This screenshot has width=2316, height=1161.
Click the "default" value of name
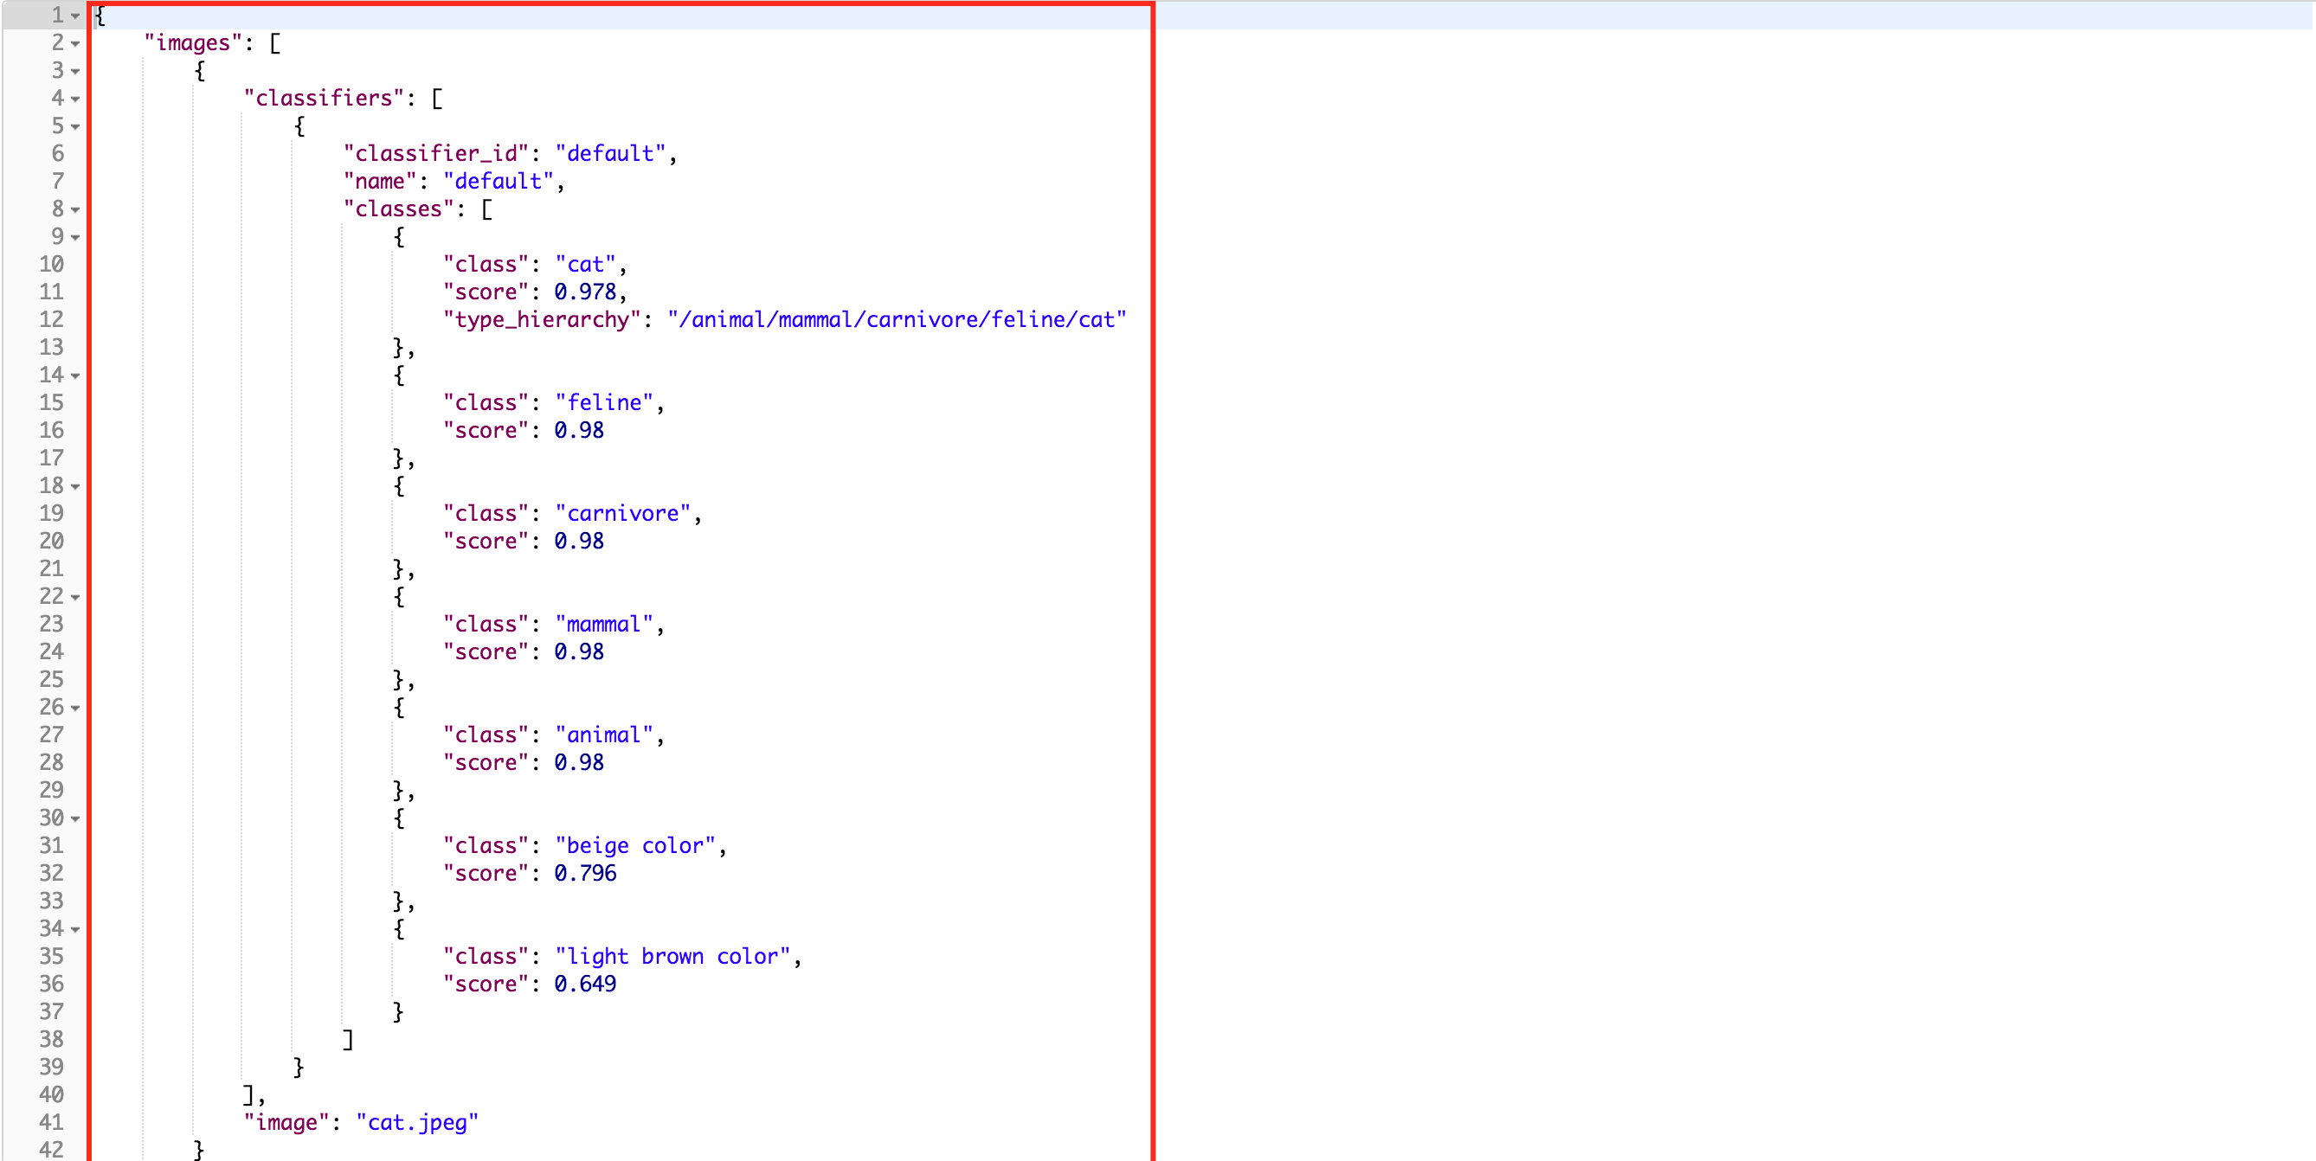499,182
